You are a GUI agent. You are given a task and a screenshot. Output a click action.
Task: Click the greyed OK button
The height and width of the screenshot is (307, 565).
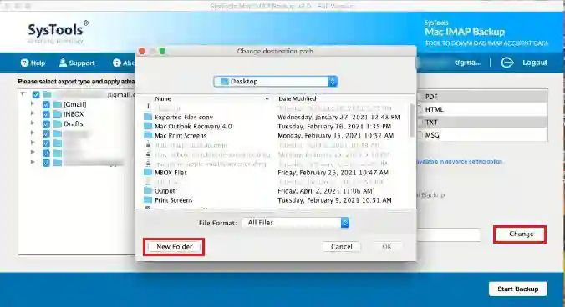coord(387,247)
